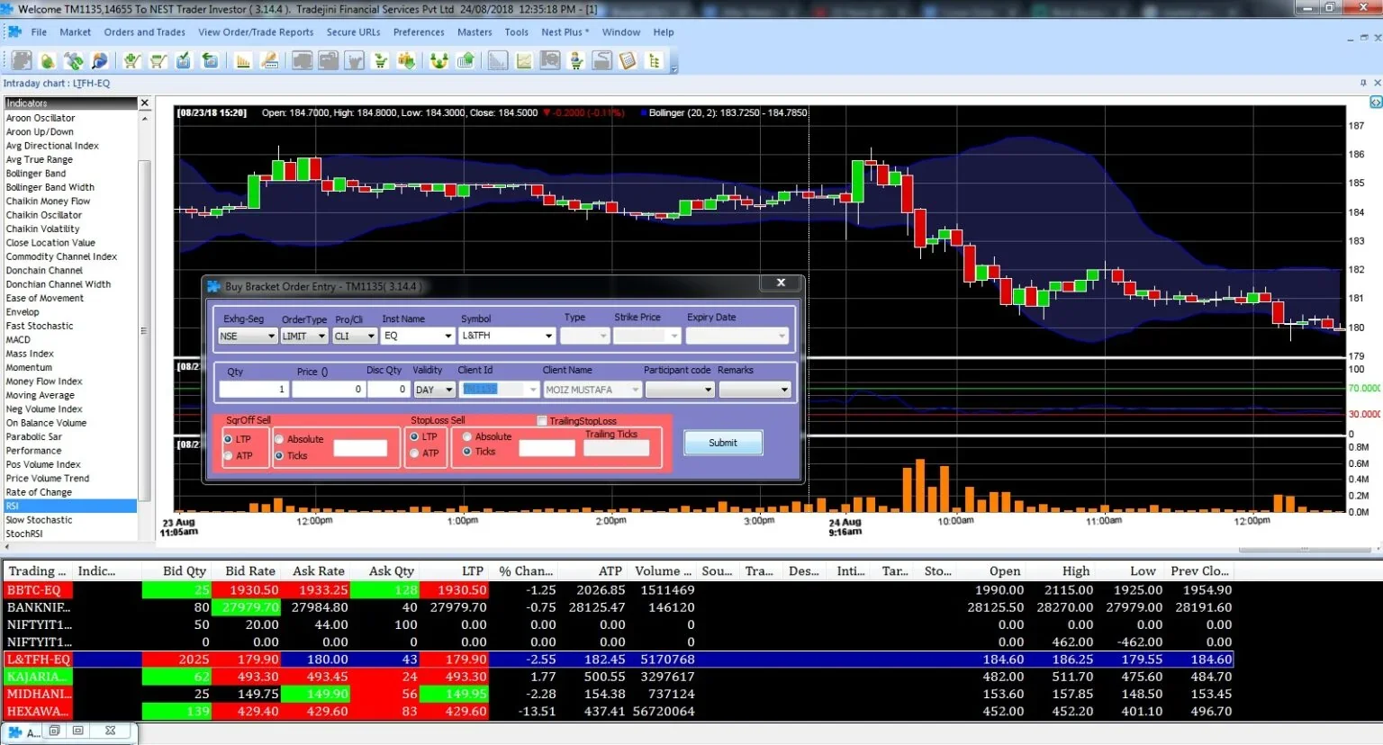1383x745 pixels.
Task: Open the Nest Plus menu
Action: pos(565,32)
